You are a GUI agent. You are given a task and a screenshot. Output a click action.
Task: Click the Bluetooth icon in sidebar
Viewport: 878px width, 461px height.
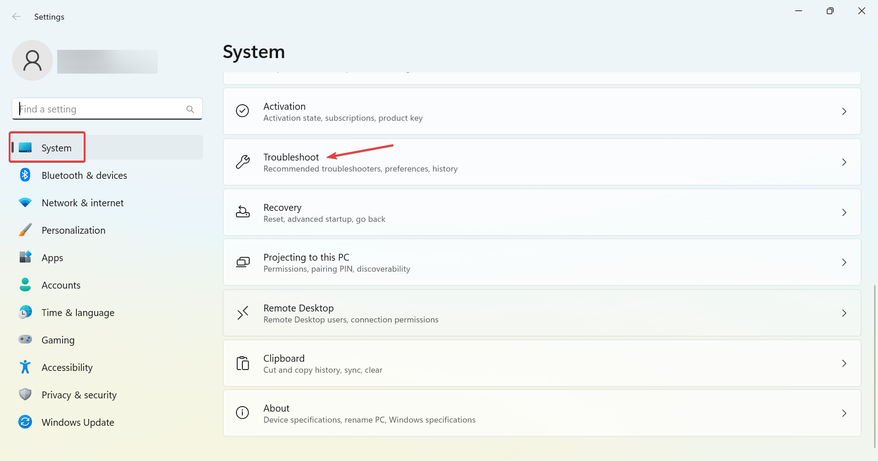click(x=25, y=175)
